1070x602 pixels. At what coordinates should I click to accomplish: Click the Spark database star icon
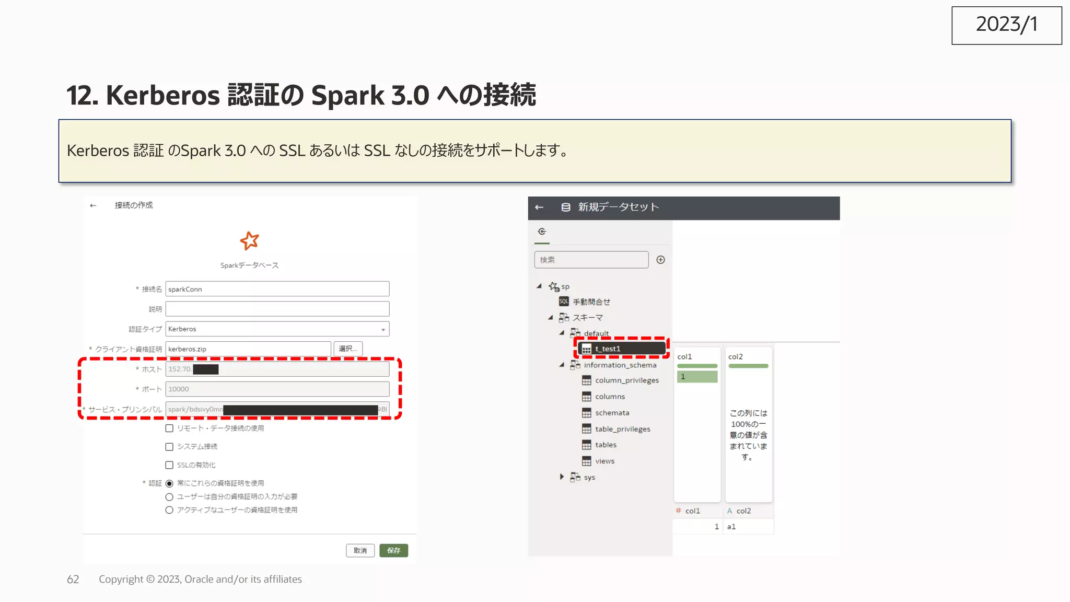249,241
